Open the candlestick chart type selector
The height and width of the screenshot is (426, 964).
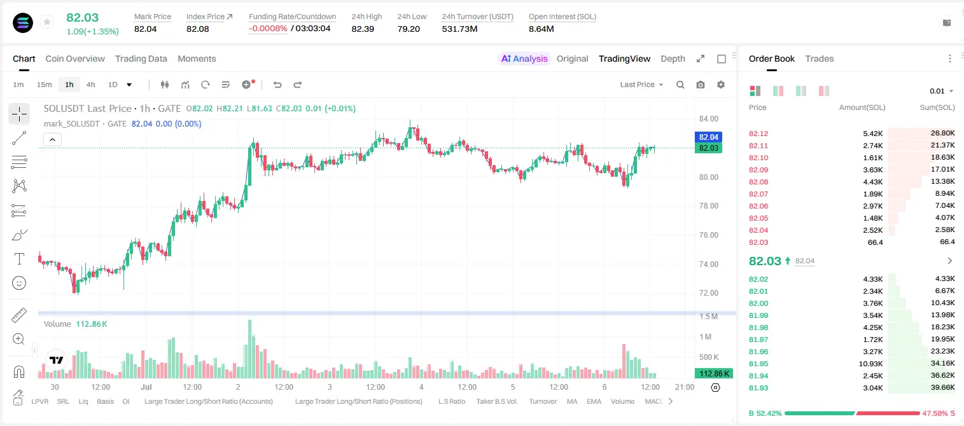pyautogui.click(x=165, y=85)
